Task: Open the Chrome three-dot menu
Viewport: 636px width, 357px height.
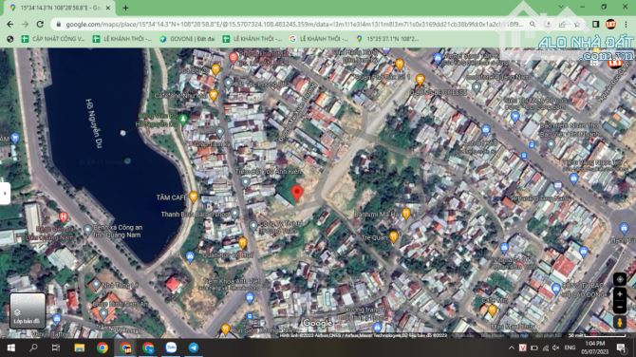Action: (626, 25)
